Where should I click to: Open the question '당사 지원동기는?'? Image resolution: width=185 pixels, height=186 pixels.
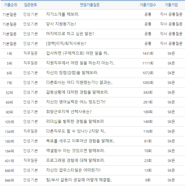point(61,24)
